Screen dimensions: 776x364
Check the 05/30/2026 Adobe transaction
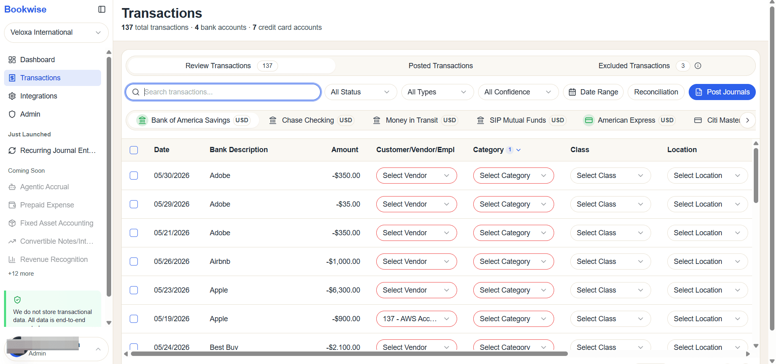click(134, 176)
